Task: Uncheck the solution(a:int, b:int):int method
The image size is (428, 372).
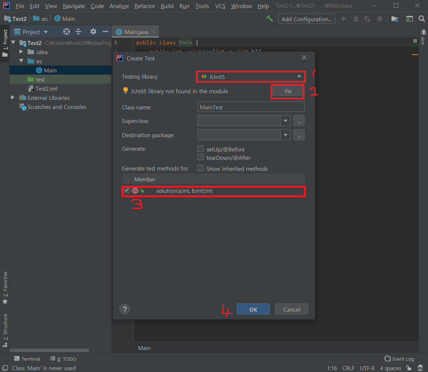Action: (127, 190)
